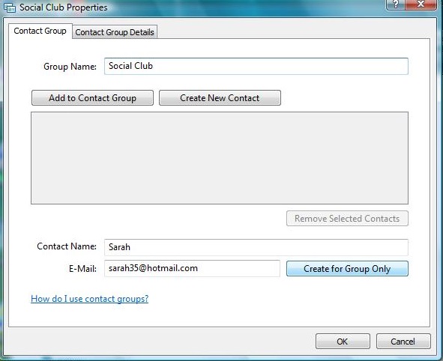Click the contact group icon in title bar

pyautogui.click(x=10, y=7)
